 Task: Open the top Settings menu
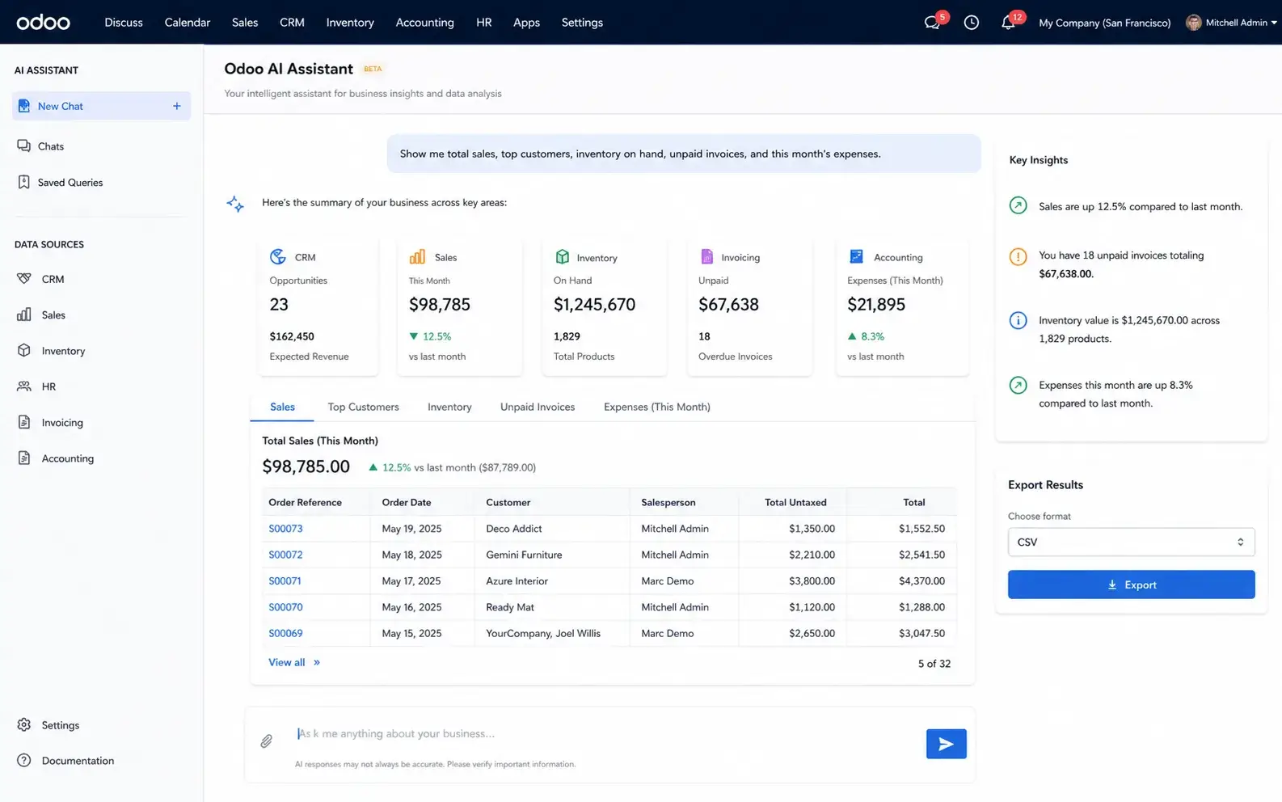pyautogui.click(x=582, y=23)
